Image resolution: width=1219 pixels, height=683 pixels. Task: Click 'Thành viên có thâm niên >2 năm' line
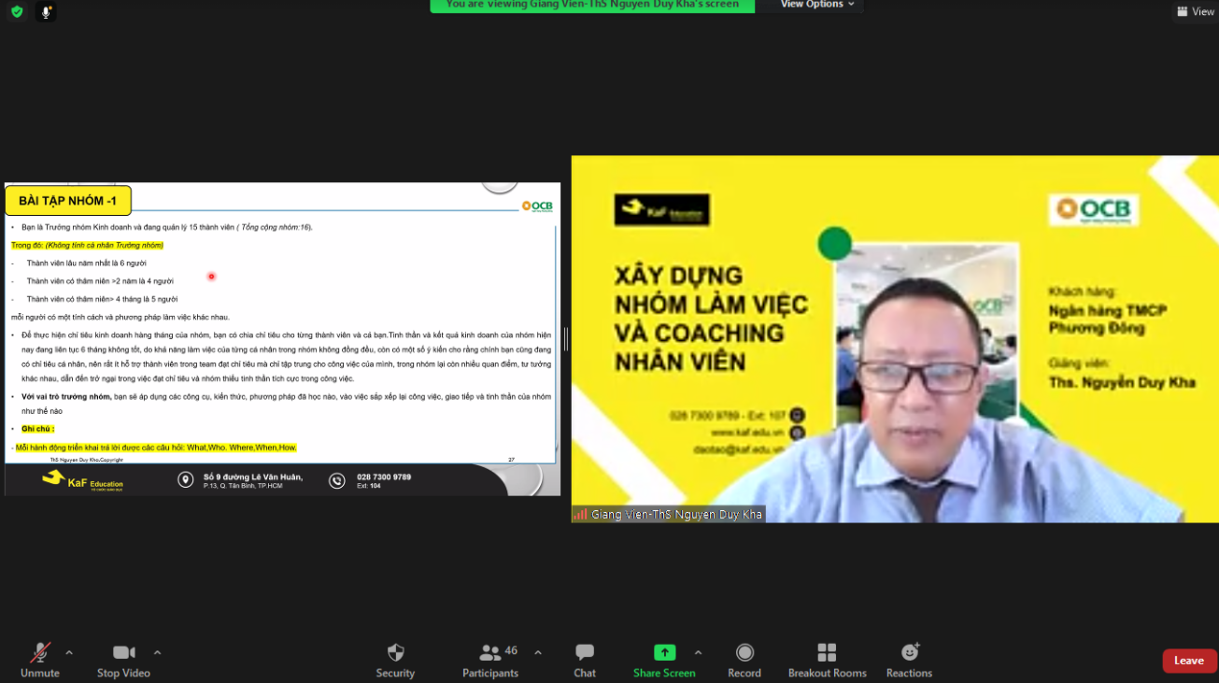pos(100,281)
